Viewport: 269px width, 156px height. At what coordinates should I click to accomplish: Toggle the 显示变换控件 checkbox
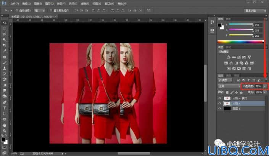click(x=51, y=11)
